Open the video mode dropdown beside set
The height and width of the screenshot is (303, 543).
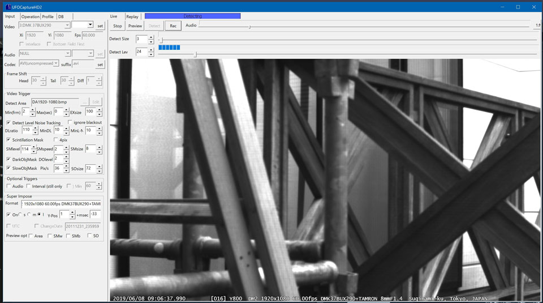coord(82,25)
